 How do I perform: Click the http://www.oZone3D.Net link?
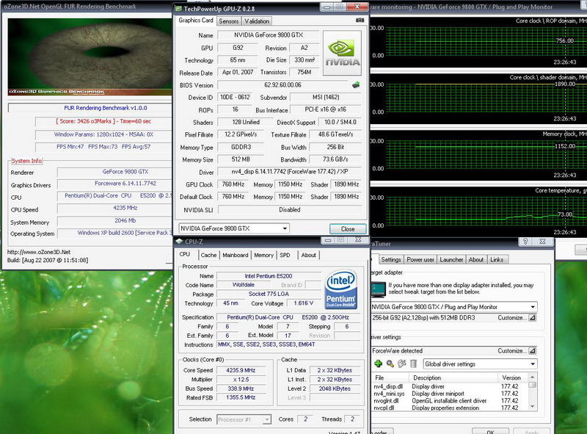(39, 252)
